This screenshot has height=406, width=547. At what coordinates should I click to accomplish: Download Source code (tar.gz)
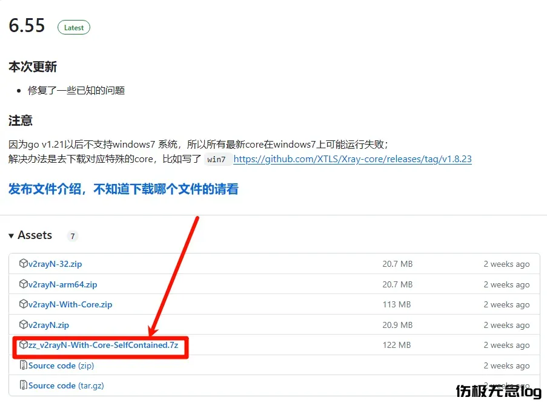pos(66,385)
